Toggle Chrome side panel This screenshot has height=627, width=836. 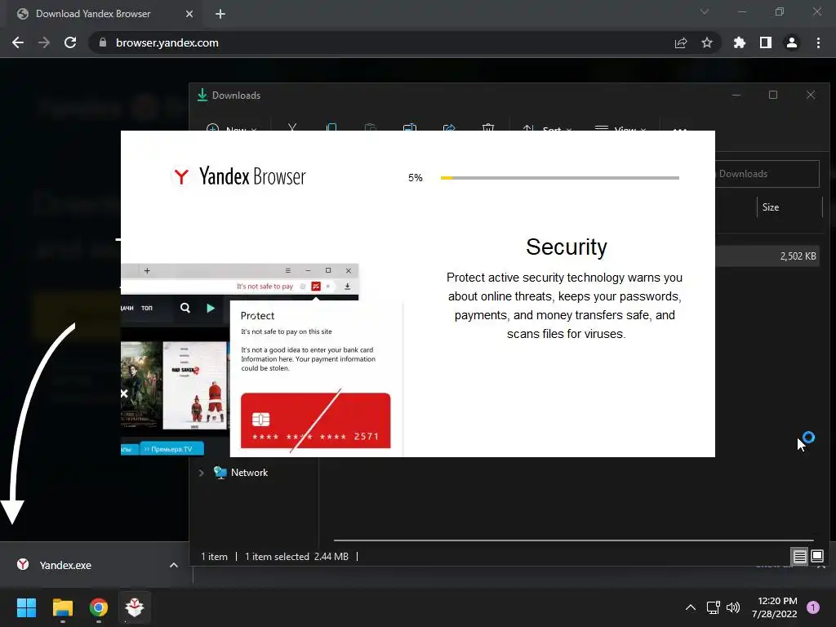pos(766,42)
